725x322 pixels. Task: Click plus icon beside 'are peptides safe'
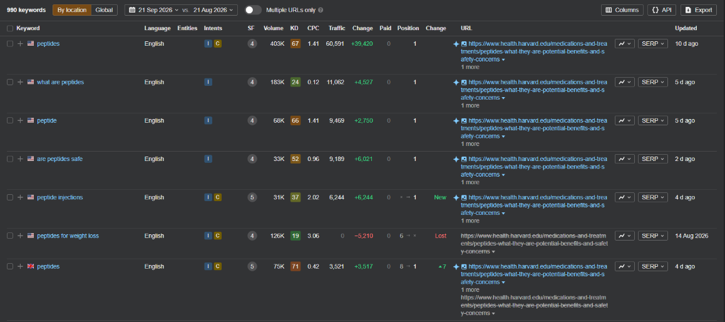[20, 158]
